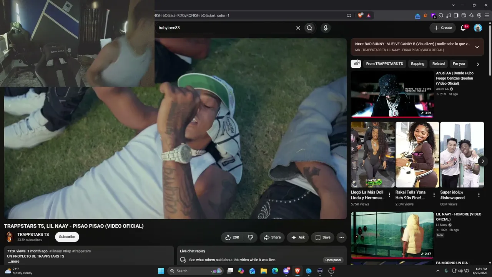The image size is (492, 277).
Task: Open the YouTube account avatar menu
Action: [x=478, y=28]
